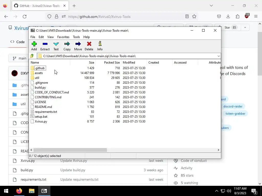Viewport: 262px width, 196px height.
Task: Expand the 7-Zip address path dropdown
Action: (219, 56)
